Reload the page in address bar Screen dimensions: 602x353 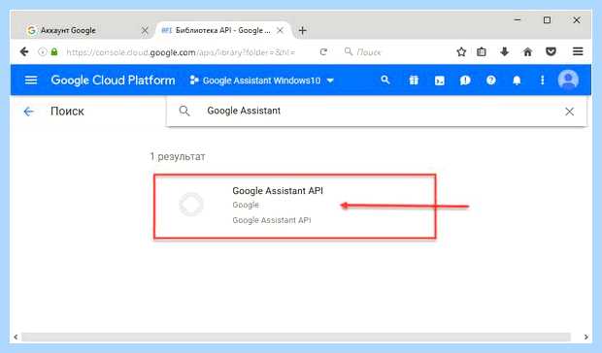pos(323,51)
